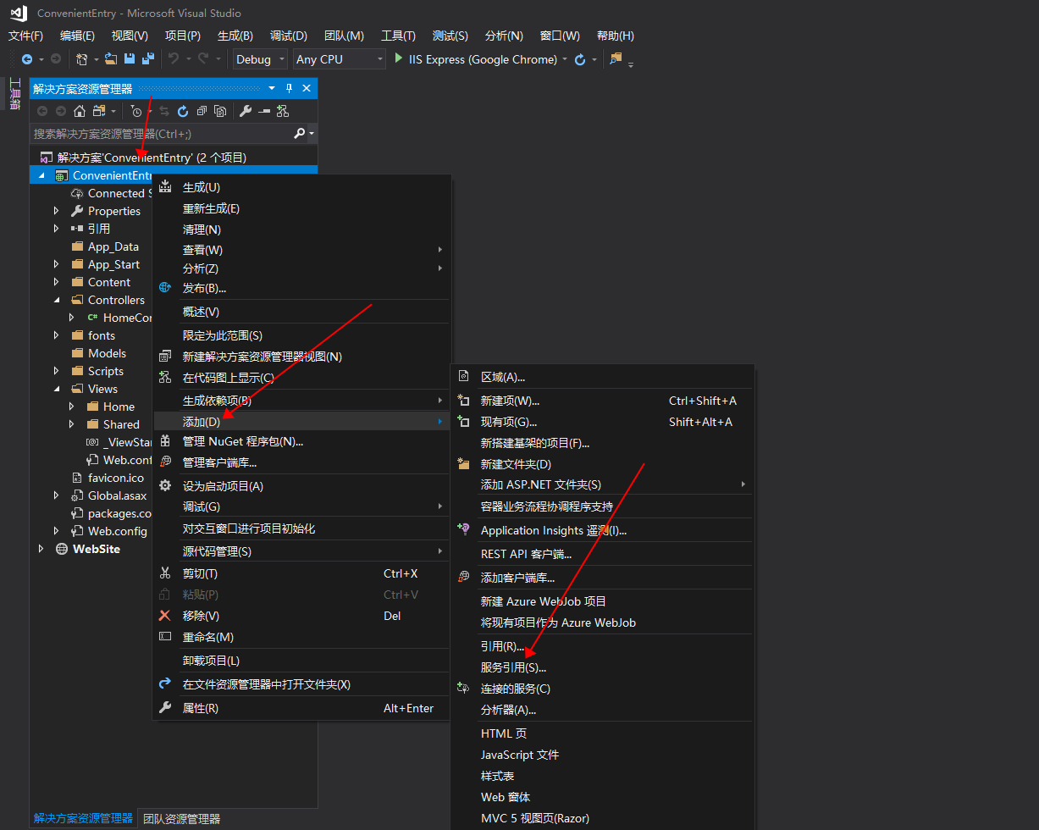
Task: Expand the 引用 references node
Action: tap(57, 229)
